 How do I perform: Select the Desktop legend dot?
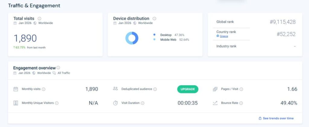tap(154, 35)
